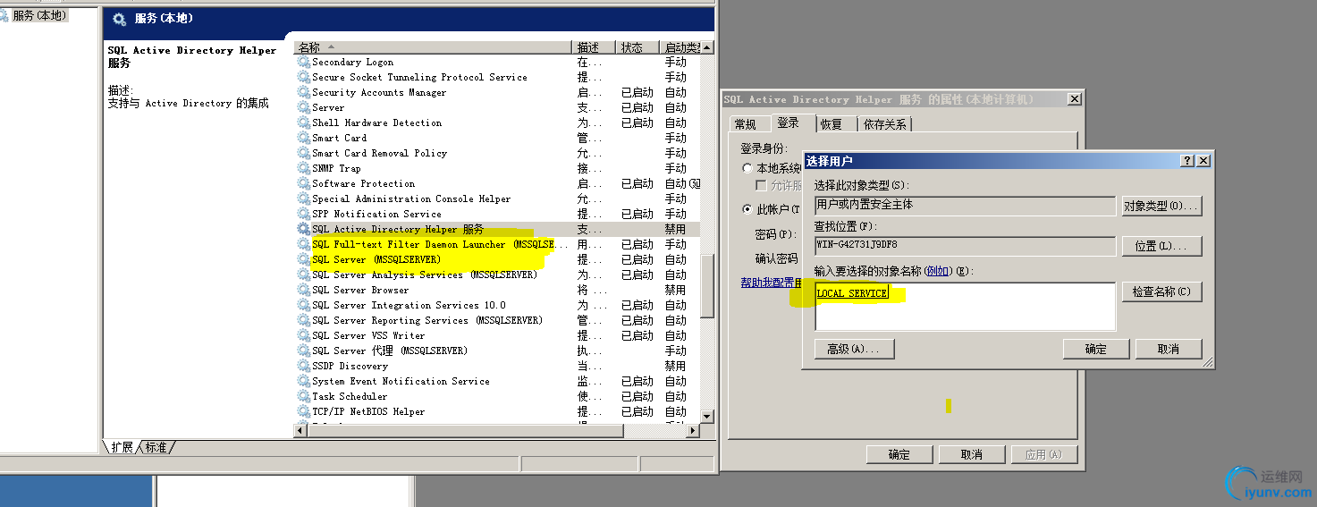Screen dimensions: 1317x507
Task: Click the horizontal scrollbar right arrow
Action: pyautogui.click(x=693, y=431)
